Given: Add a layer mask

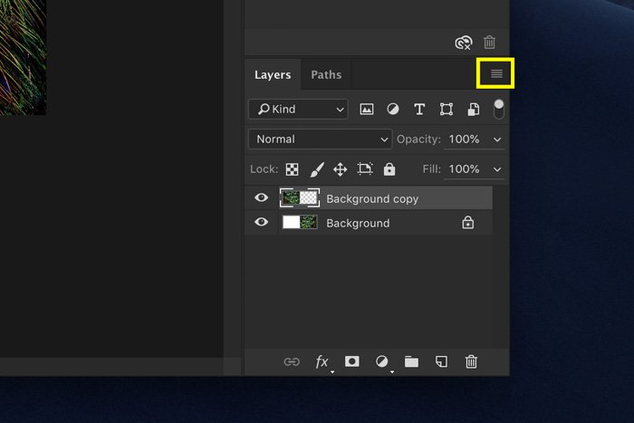Looking at the screenshot, I should click(351, 361).
